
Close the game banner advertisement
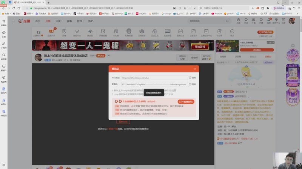[212, 42]
